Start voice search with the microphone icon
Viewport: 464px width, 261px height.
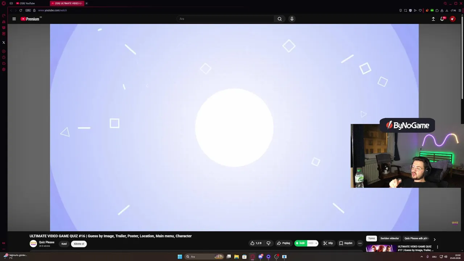[x=292, y=19]
